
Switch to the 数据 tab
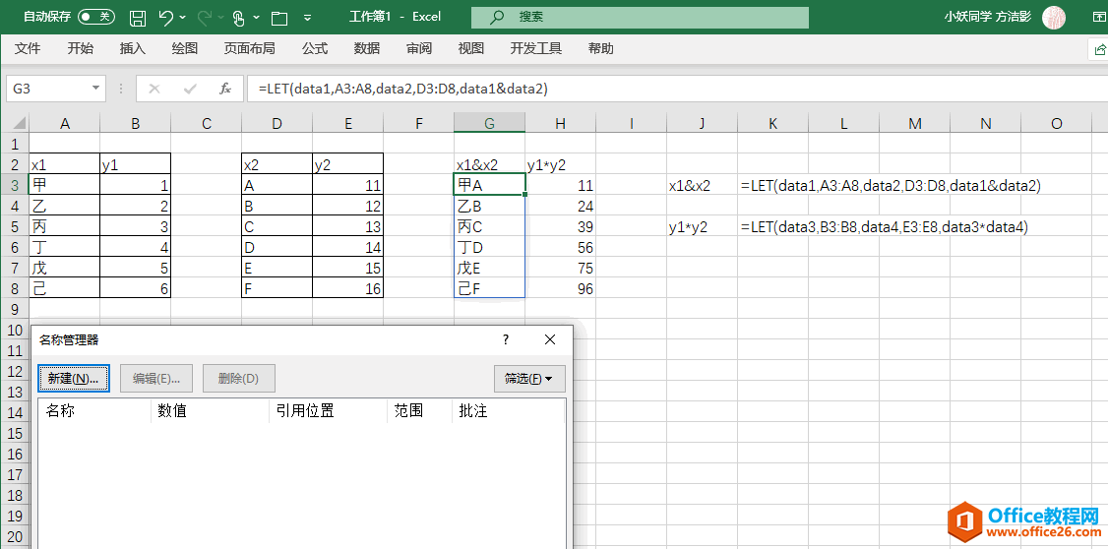[x=367, y=48]
